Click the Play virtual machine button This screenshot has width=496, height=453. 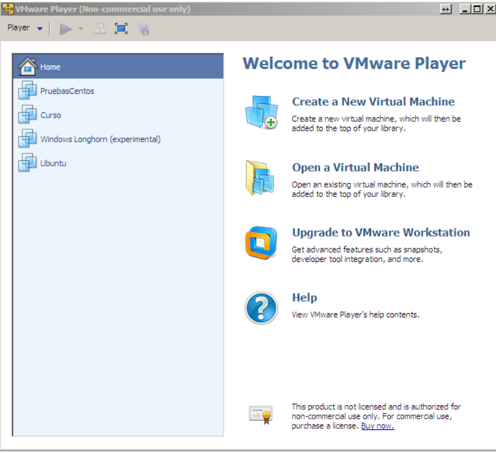[x=66, y=29]
